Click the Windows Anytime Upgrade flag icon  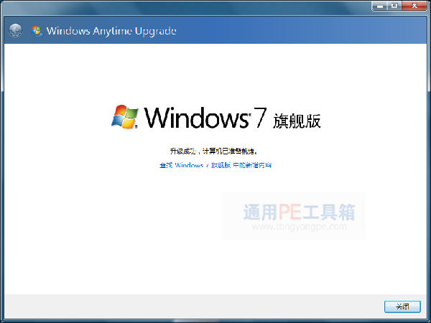click(37, 31)
